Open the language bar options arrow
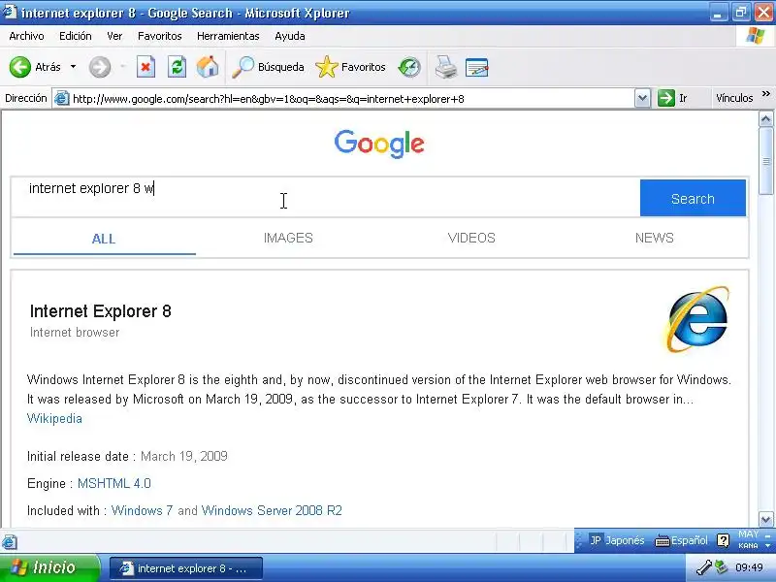776x582 pixels. [767, 546]
